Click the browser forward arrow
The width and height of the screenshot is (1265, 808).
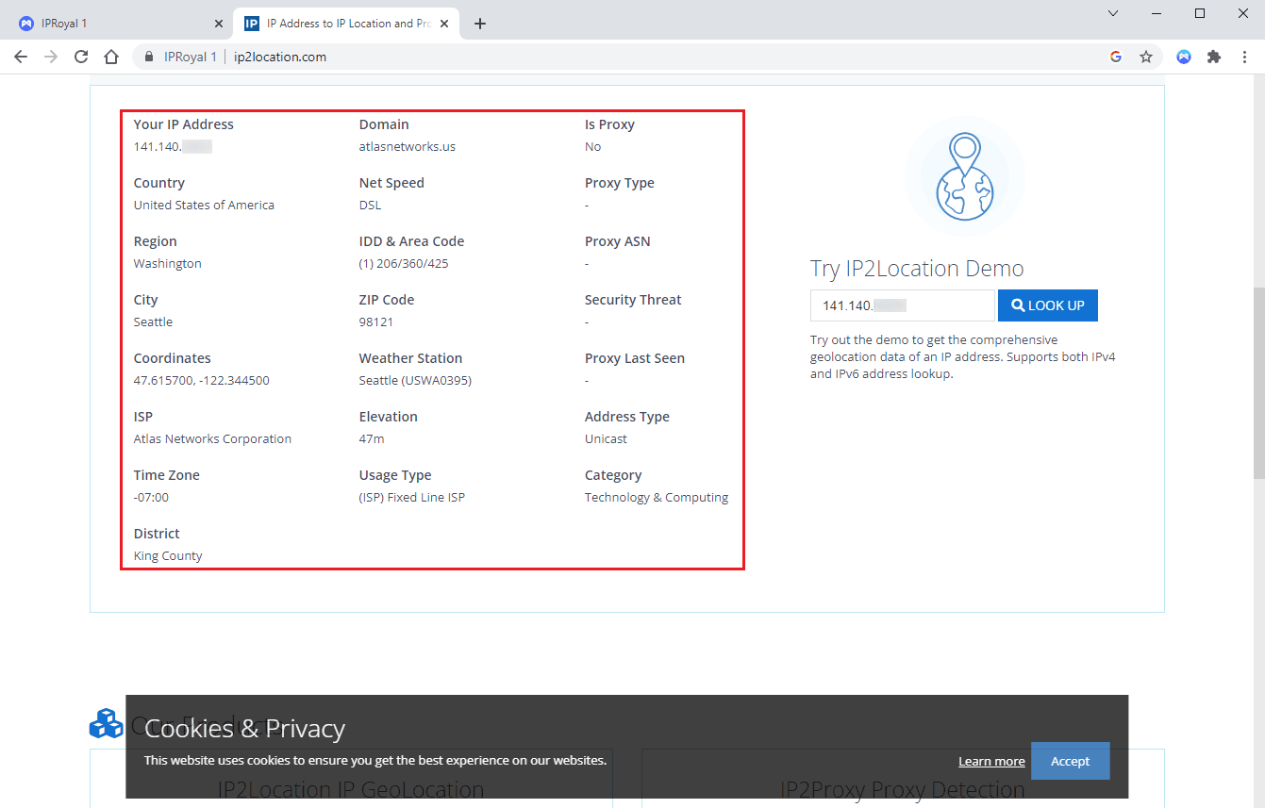click(x=51, y=57)
